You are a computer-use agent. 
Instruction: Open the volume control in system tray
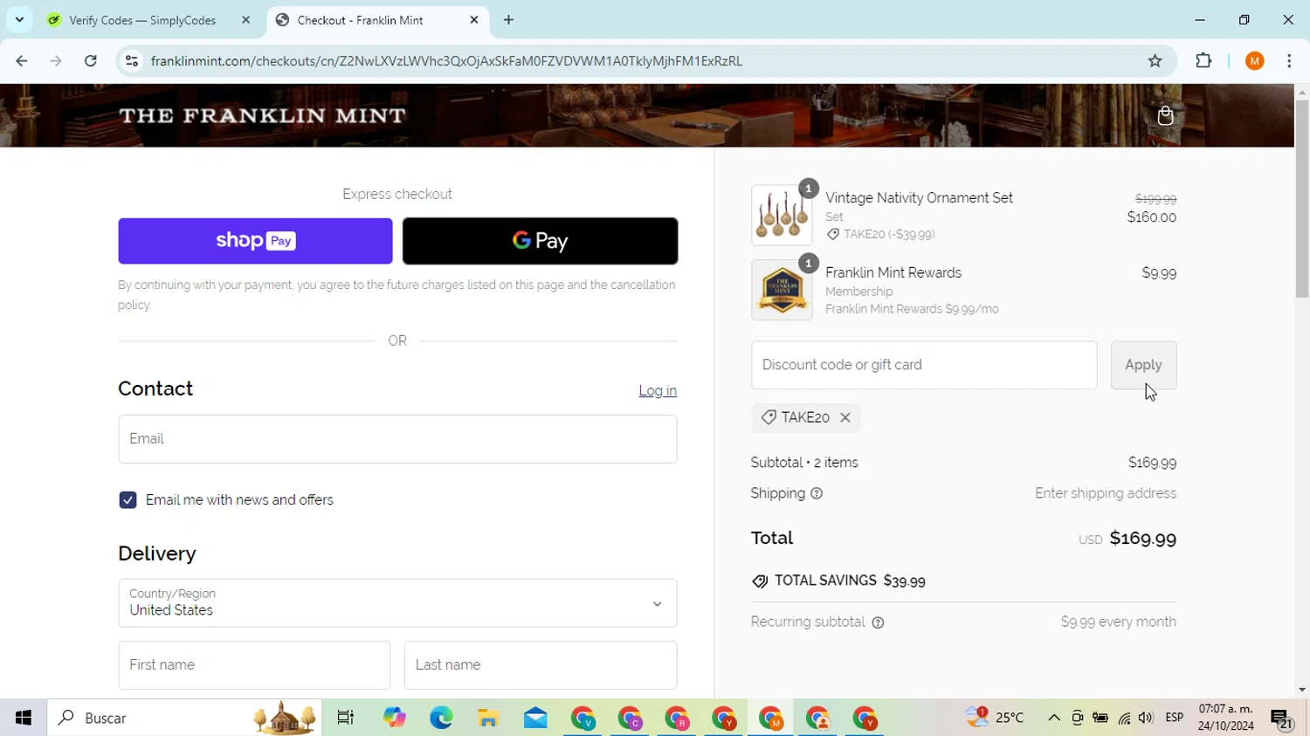pyautogui.click(x=1146, y=718)
